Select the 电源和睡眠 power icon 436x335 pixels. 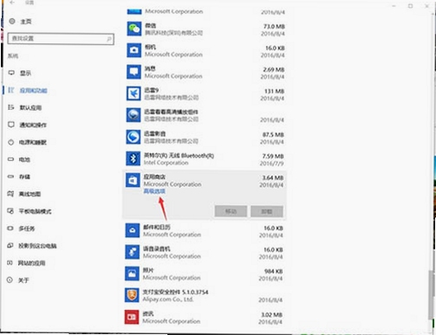tap(11, 142)
